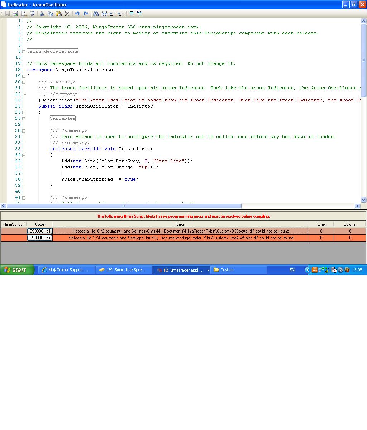Click the 'NinjaScript F' column header
Image resolution: width=367 pixels, height=430 pixels.
14,224
